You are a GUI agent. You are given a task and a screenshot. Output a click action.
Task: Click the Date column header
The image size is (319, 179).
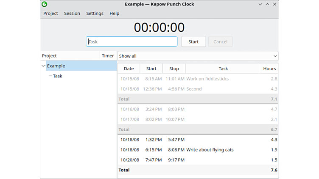point(129,69)
